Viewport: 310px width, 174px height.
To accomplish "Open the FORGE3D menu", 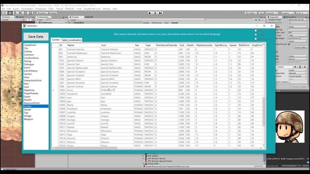I will [70, 9].
